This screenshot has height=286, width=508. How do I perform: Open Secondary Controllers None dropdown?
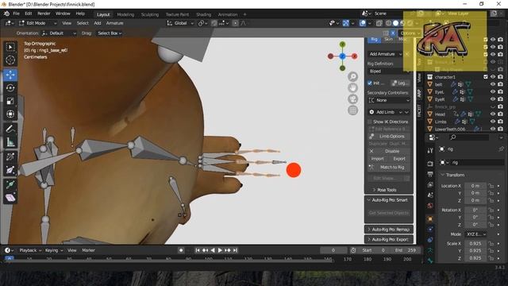tap(389, 101)
